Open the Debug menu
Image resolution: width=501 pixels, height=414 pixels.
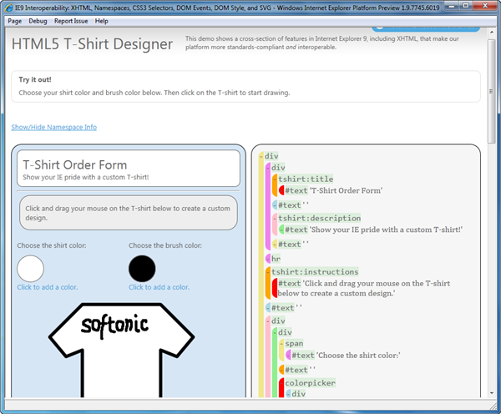[38, 19]
